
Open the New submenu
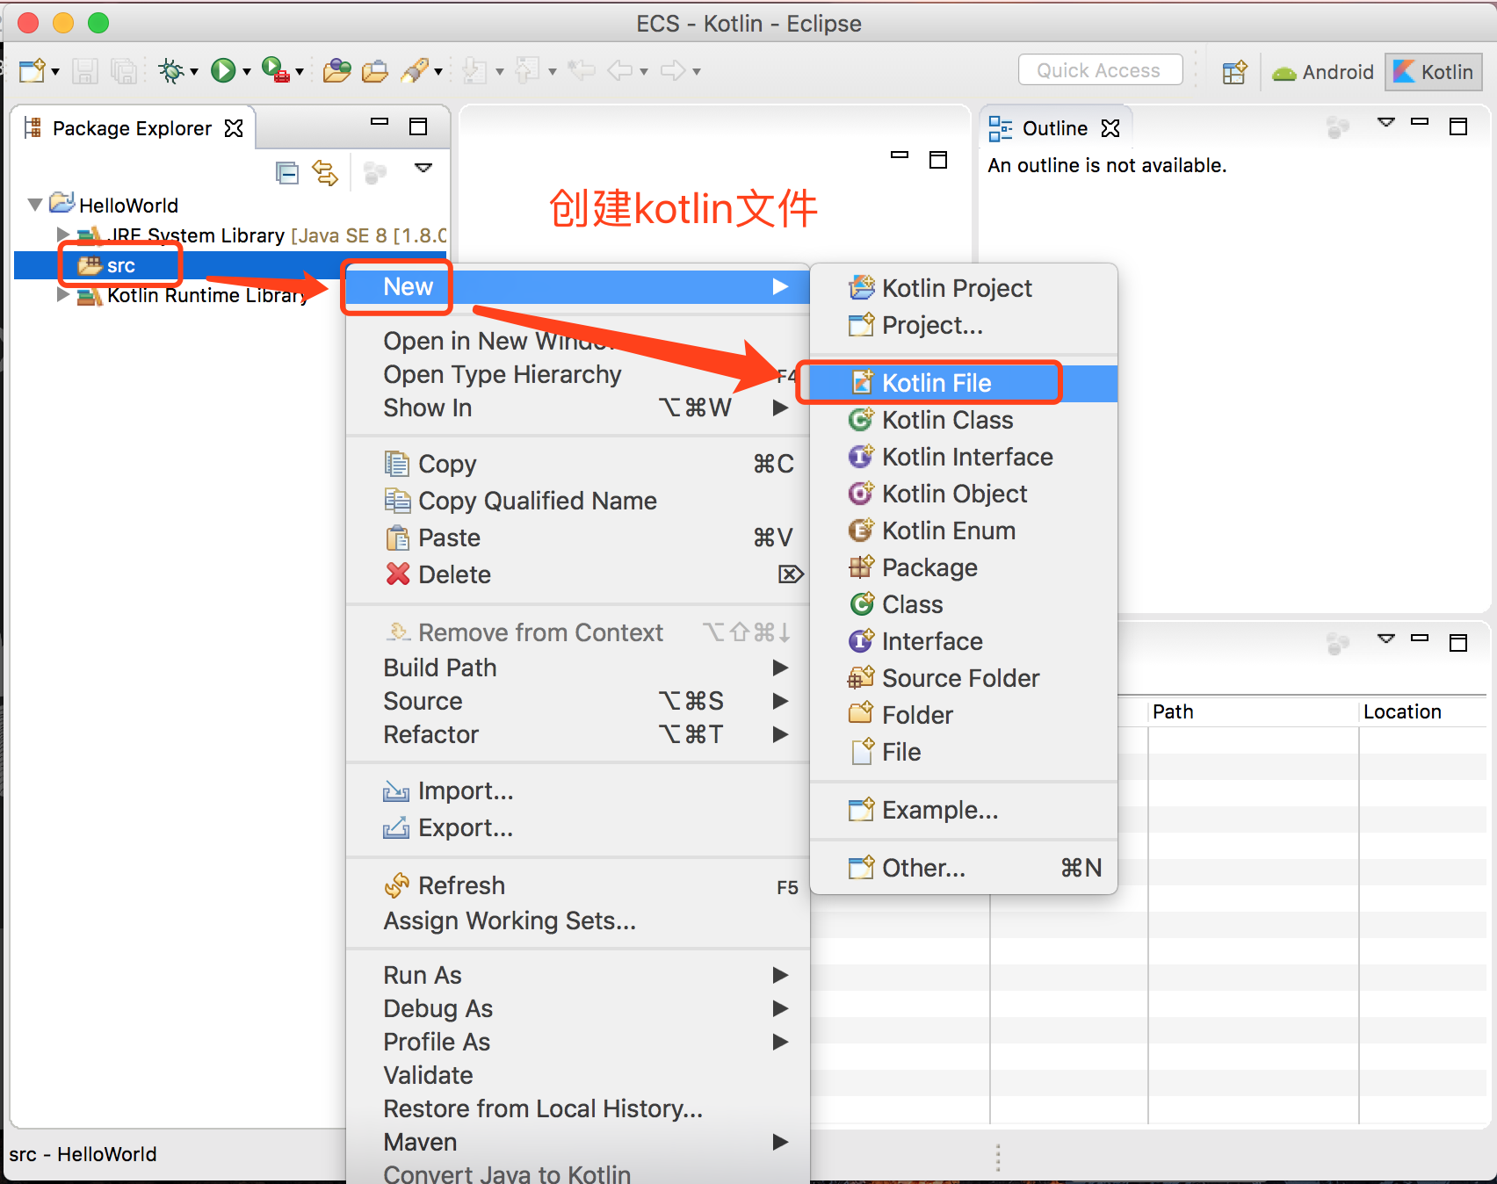coord(578,286)
